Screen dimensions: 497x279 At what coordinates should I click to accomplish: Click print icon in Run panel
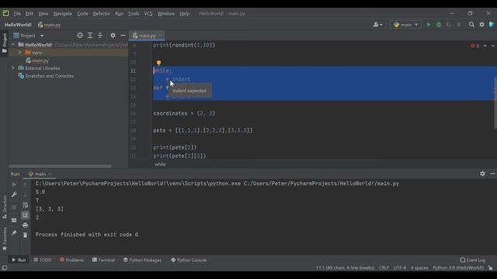click(x=26, y=226)
